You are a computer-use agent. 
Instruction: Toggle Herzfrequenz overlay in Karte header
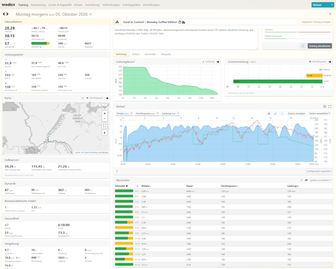pos(94,98)
